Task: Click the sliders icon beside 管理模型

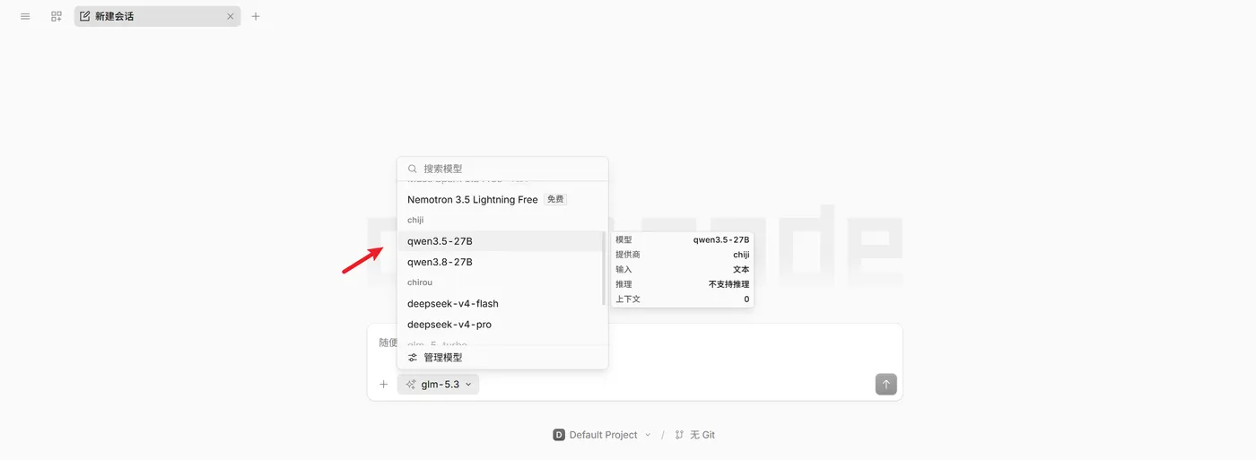Action: point(413,357)
